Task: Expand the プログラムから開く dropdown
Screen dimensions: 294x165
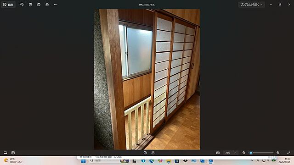Action: (x=251, y=5)
